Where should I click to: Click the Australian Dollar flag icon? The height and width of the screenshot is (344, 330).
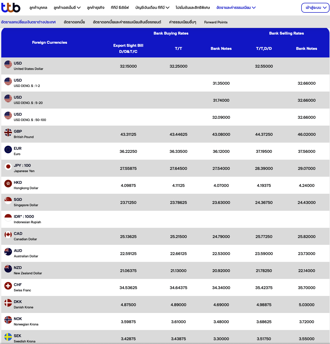8,252
